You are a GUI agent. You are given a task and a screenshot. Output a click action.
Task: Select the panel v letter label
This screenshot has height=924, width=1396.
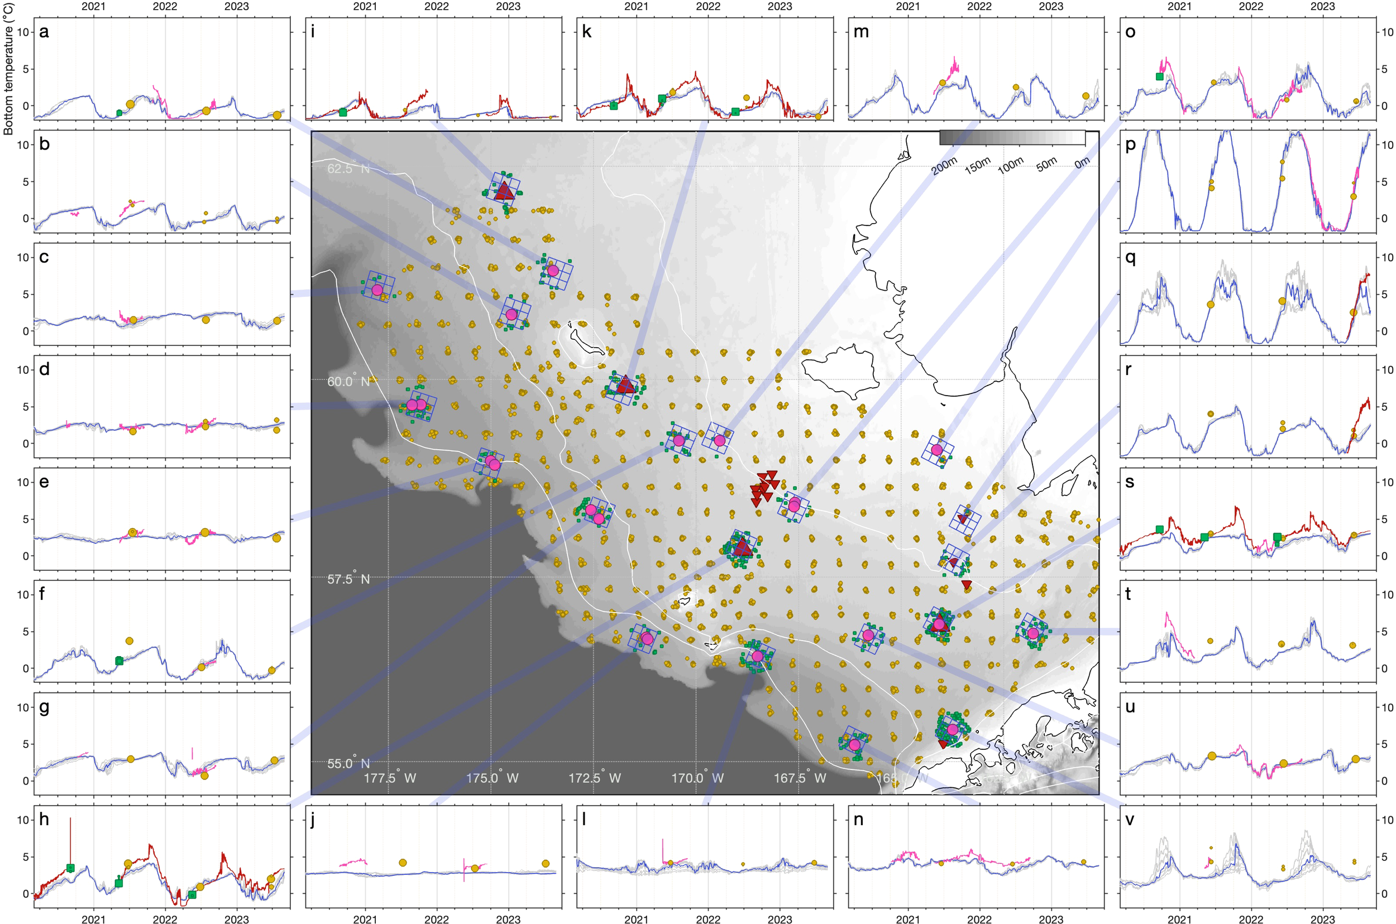point(1130,820)
